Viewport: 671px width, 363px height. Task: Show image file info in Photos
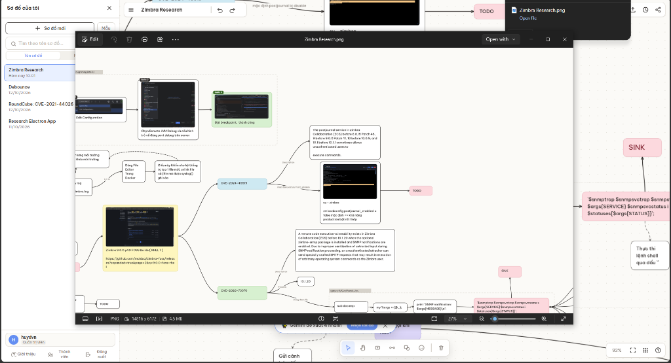tap(321, 319)
